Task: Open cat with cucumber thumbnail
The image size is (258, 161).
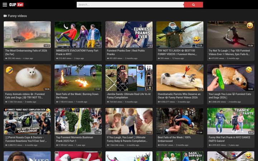Action: pos(231,78)
